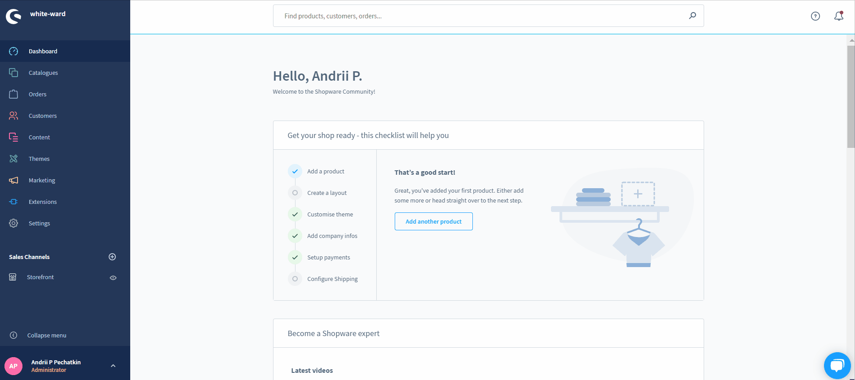The width and height of the screenshot is (855, 380).
Task: Toggle Storefront eye visibility icon
Action: click(113, 278)
